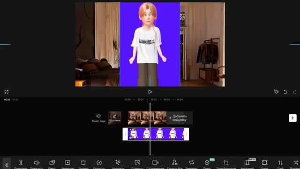The height and width of the screenshot is (169, 300).
Task: Select the room background clip in timeline
Action: tap(147, 118)
